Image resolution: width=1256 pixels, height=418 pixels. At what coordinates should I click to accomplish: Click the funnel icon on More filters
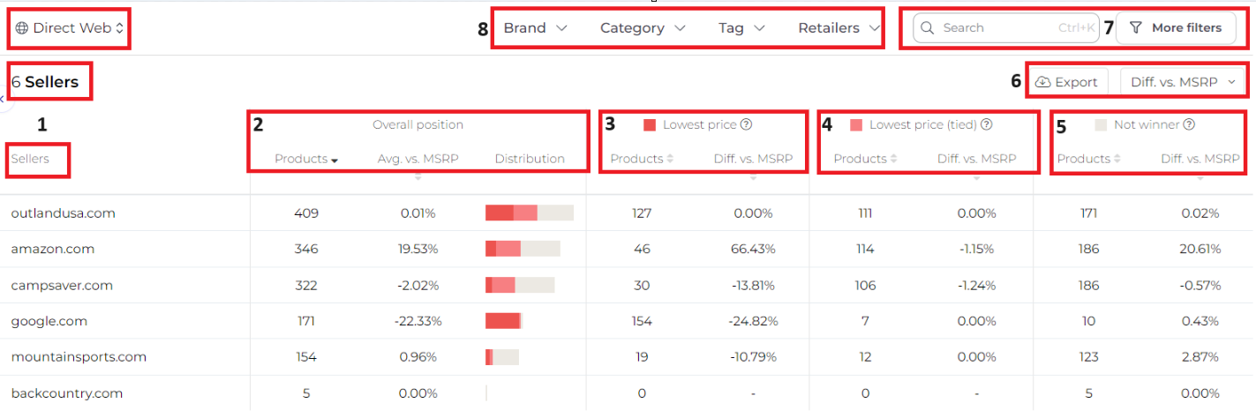(1135, 28)
